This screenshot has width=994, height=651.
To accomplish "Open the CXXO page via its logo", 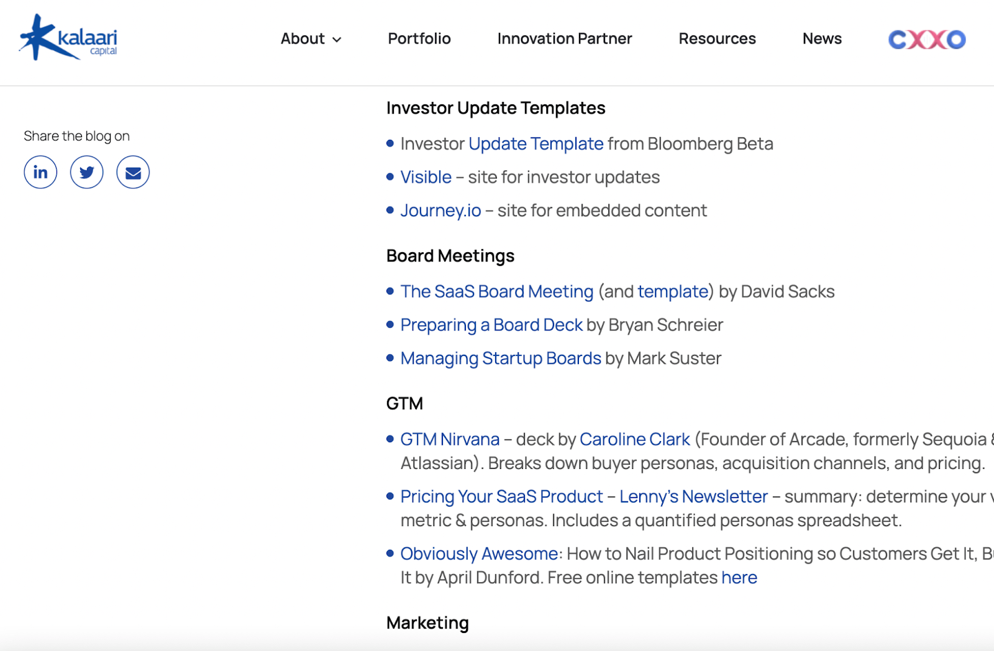I will pyautogui.click(x=926, y=39).
